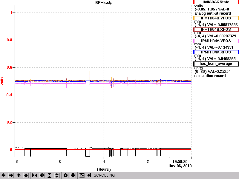Click the -8 tick label on the time axis
The width and height of the screenshot is (239, 179).
16,162
